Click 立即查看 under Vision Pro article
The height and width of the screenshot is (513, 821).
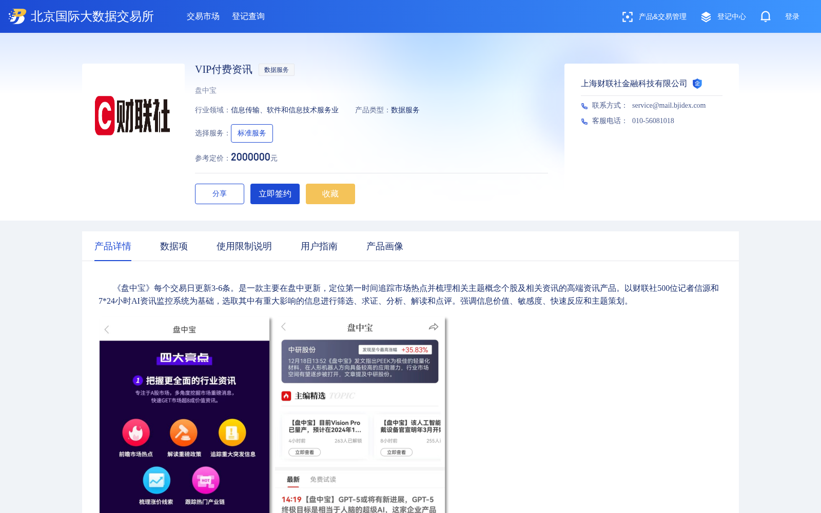tap(304, 452)
